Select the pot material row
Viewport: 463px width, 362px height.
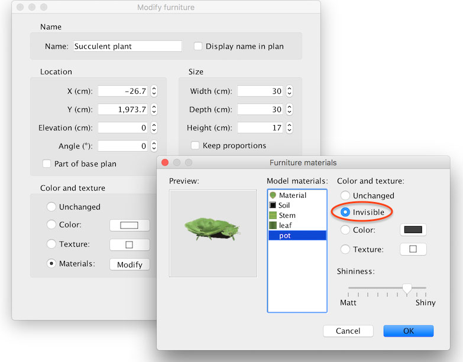[284, 236]
